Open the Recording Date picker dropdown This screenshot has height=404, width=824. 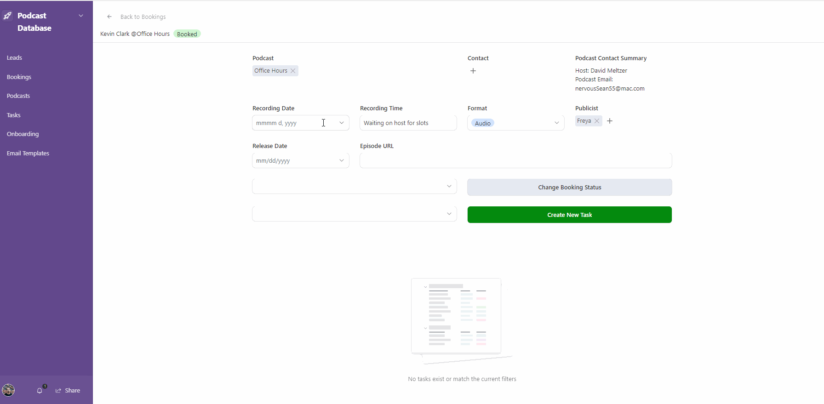[x=342, y=123]
